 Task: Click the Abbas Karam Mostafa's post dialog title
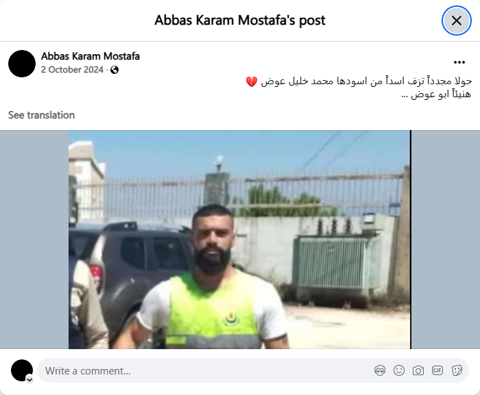[x=240, y=21]
